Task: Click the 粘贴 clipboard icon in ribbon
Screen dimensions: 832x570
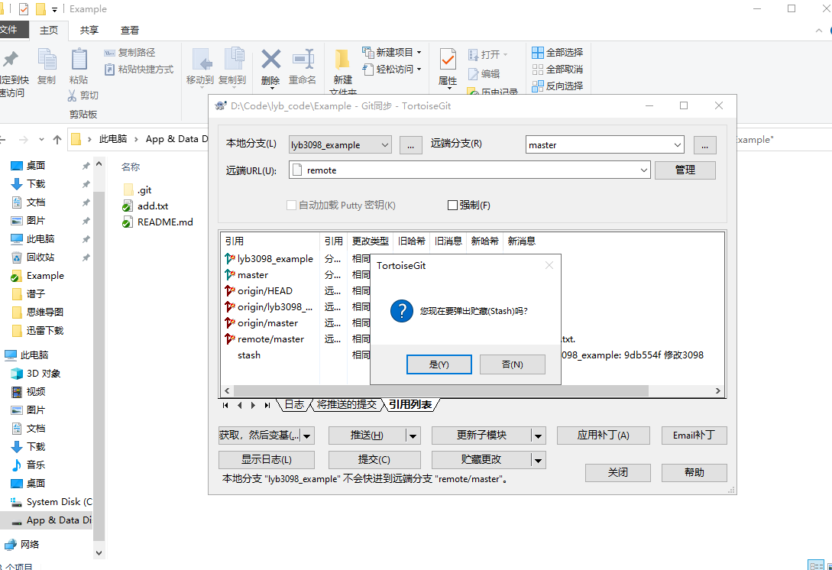Action: coord(79,59)
